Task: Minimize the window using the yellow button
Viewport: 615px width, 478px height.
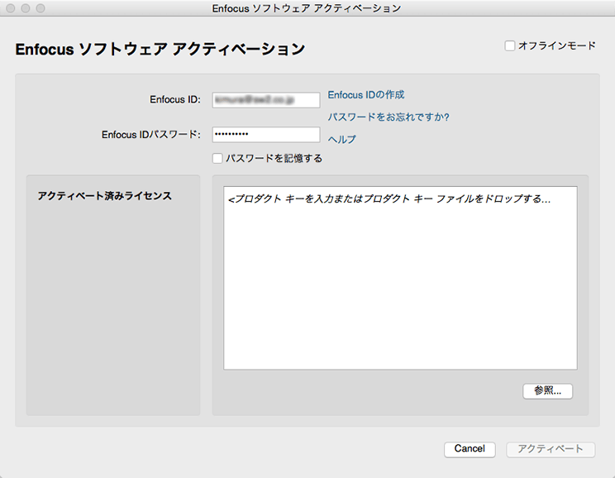Action: coord(26,8)
